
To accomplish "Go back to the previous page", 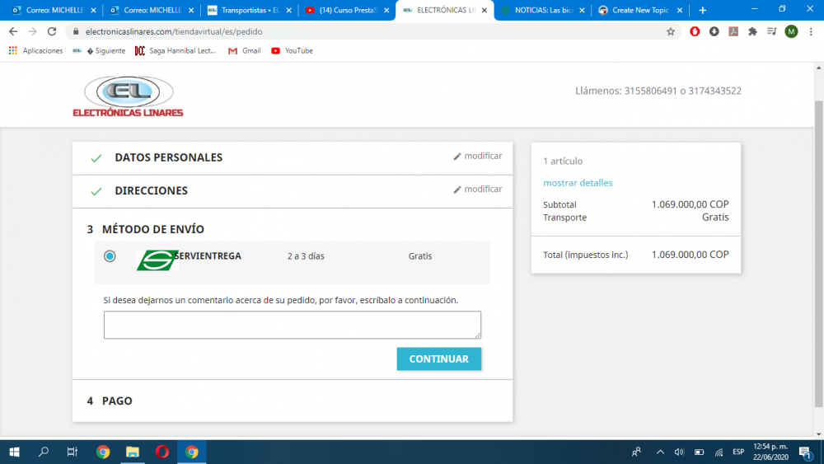I will (13, 31).
